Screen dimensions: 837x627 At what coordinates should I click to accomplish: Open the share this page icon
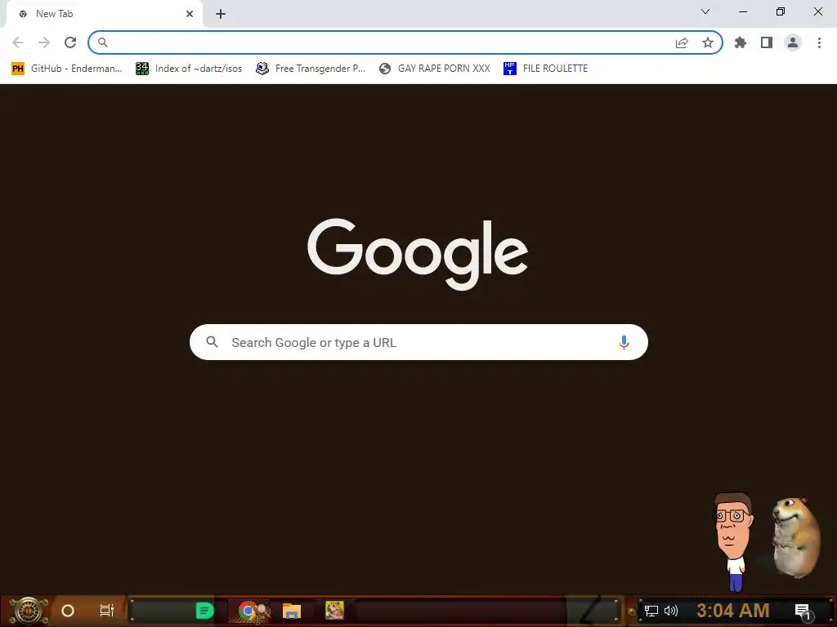pos(682,42)
